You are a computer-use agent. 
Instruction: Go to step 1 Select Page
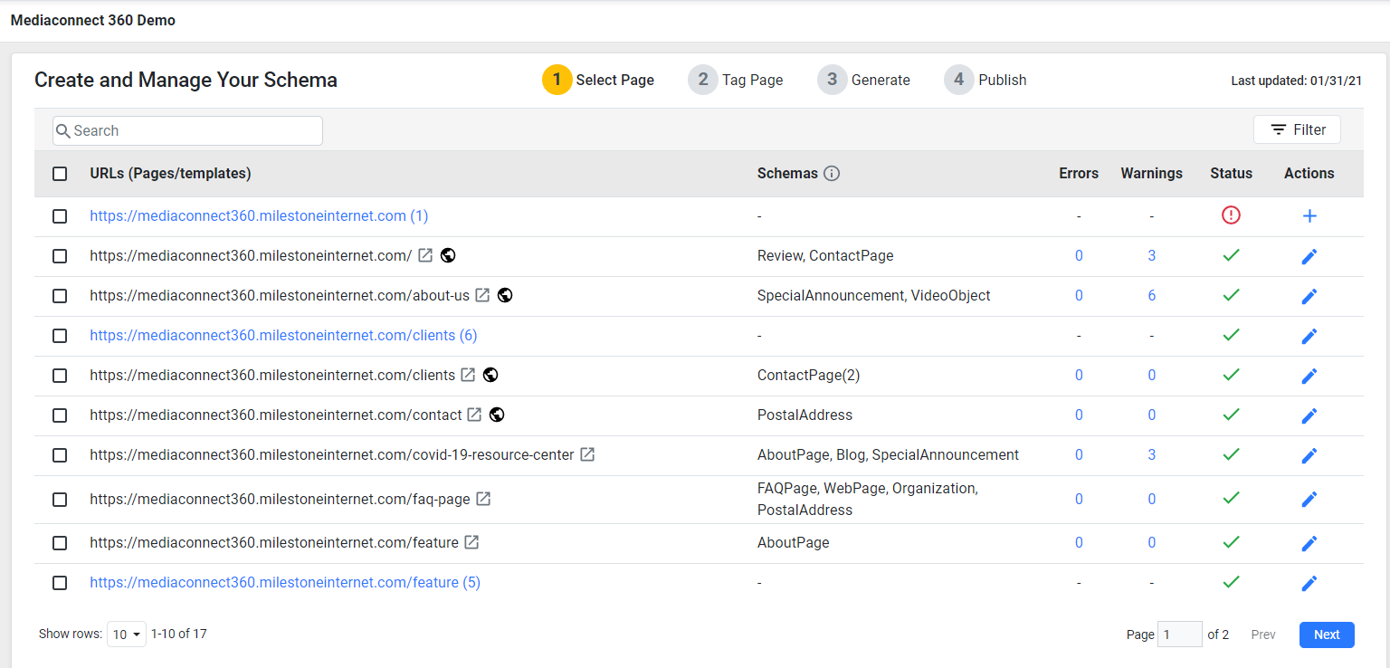pos(598,80)
